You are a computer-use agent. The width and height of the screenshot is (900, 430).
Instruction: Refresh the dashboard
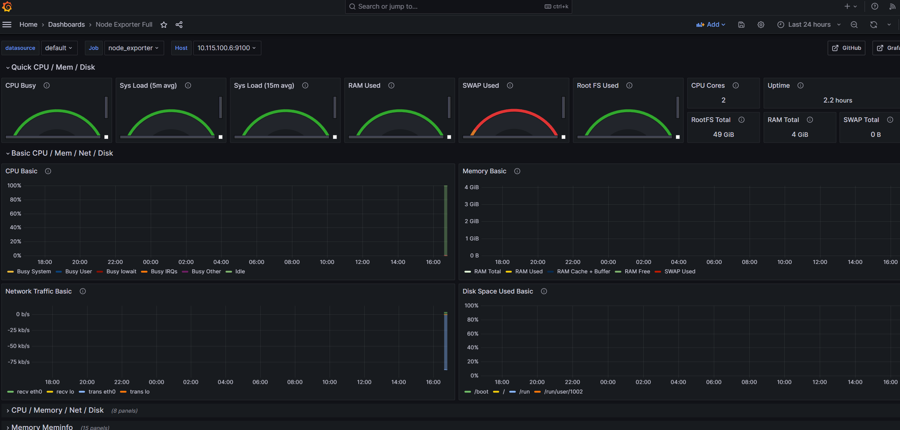874,25
